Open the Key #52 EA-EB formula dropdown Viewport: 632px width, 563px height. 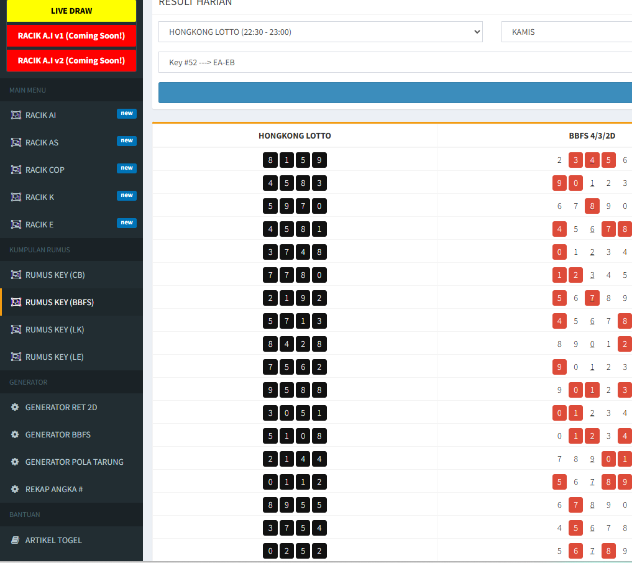pyautogui.click(x=395, y=63)
